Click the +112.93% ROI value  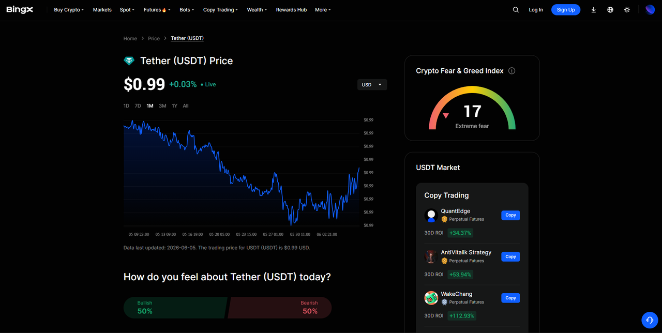462,315
